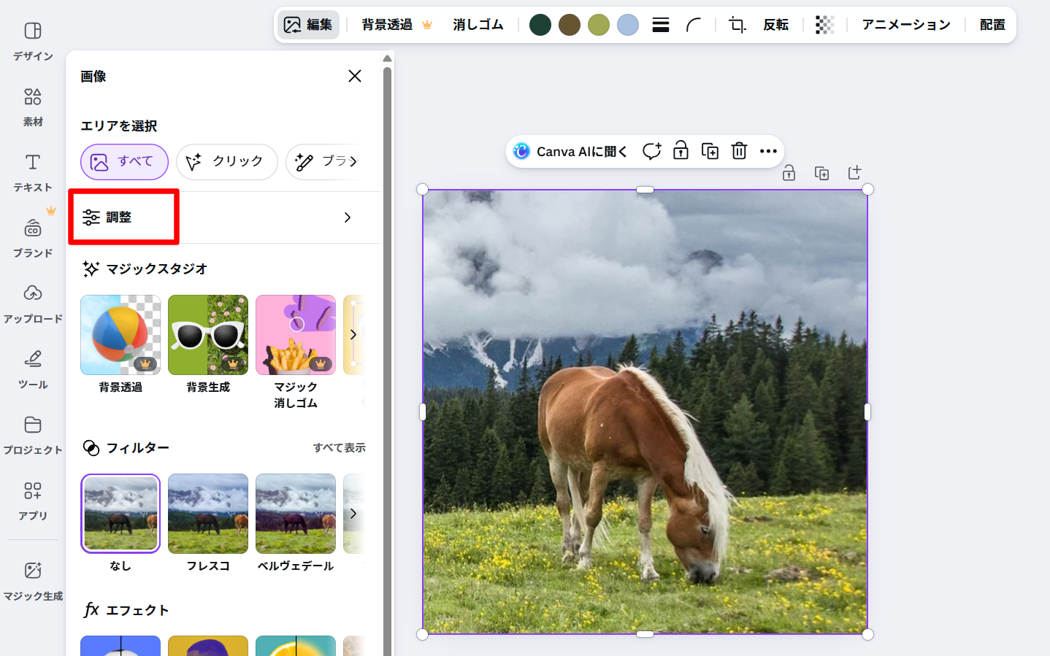Apply the フレスコ filter thumbnail
1050x656 pixels.
(x=208, y=514)
